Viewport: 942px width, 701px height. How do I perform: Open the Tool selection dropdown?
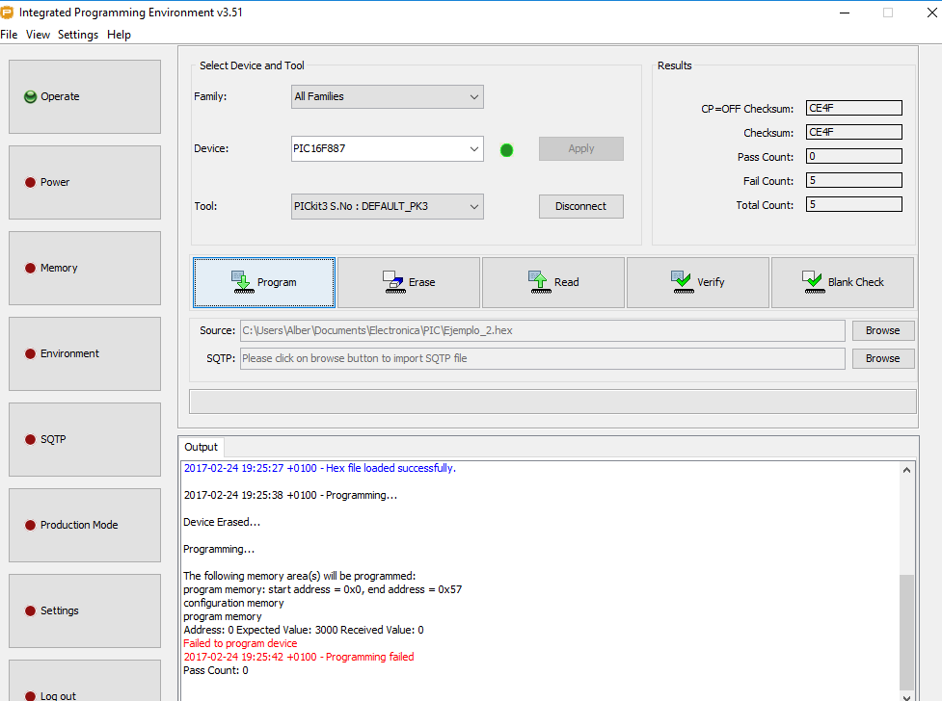pyautogui.click(x=387, y=206)
